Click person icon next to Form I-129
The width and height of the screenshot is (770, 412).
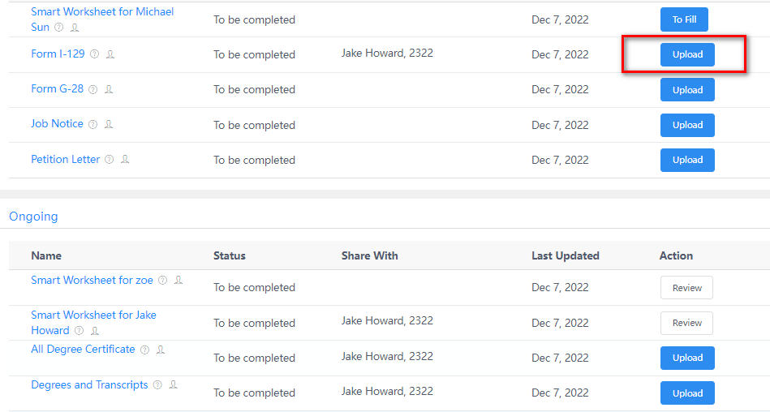110,54
